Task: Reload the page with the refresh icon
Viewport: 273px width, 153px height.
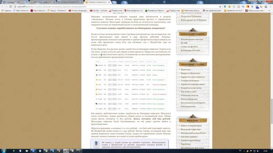Action: (x=10, y=7)
